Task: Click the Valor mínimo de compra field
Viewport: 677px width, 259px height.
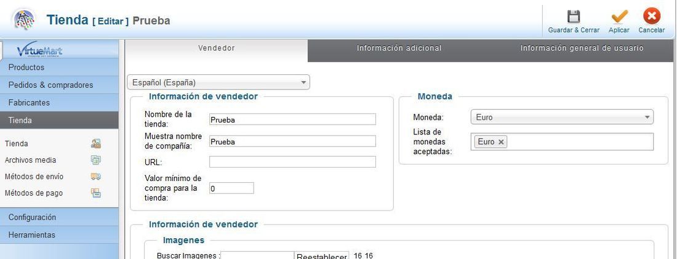Action: 231,188
